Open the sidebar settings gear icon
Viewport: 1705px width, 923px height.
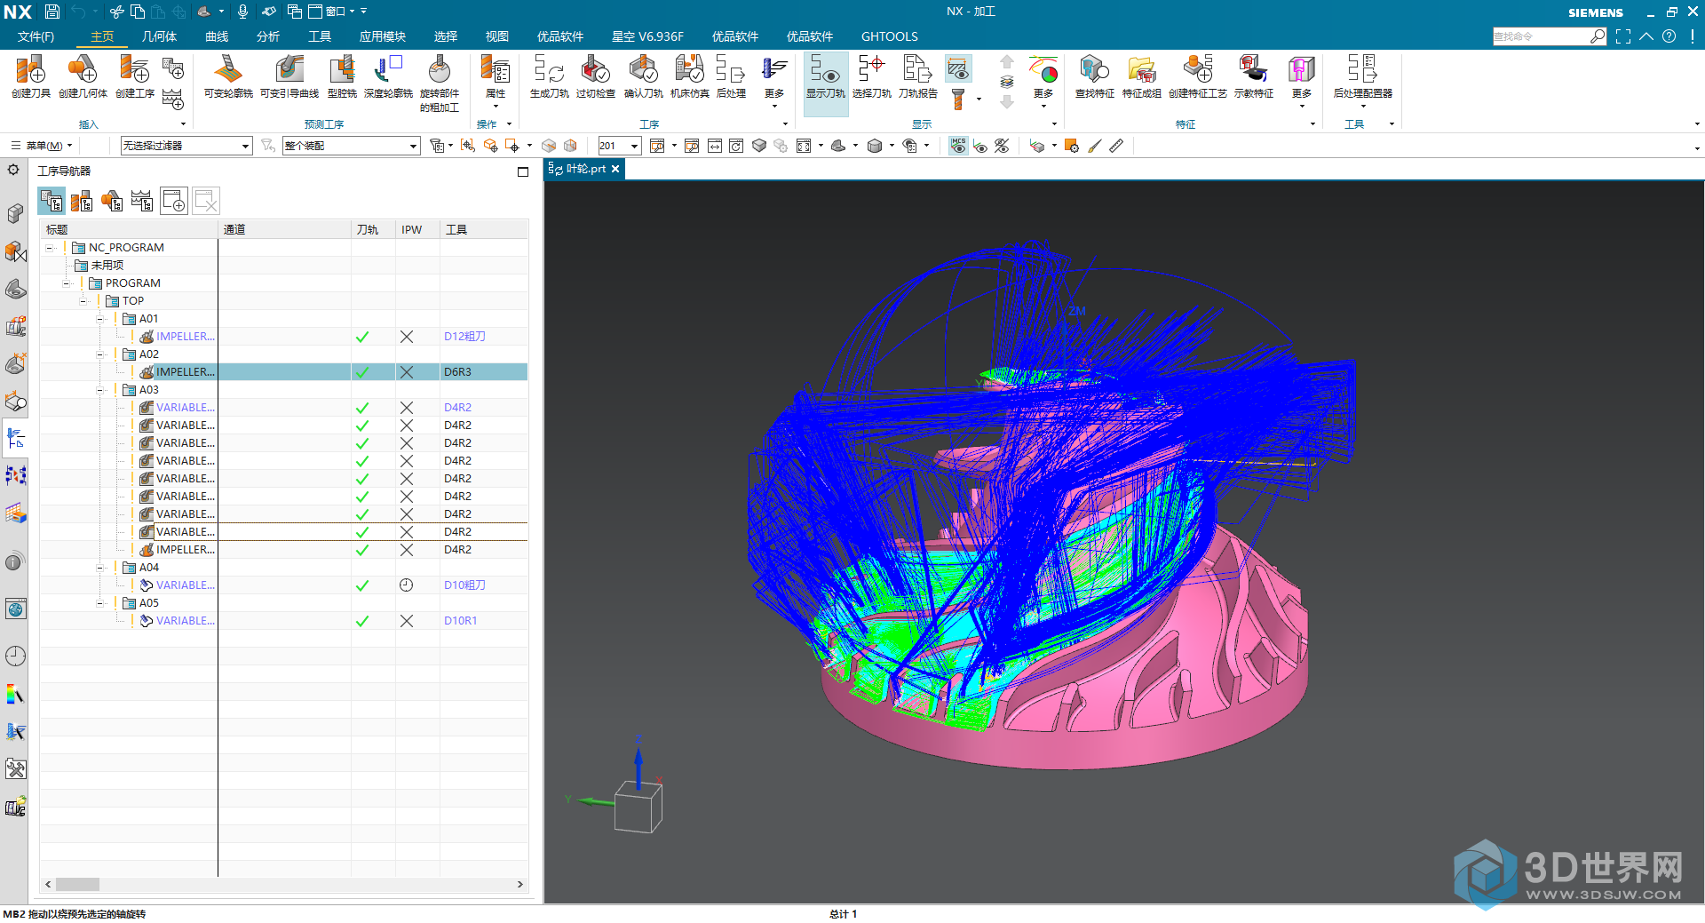click(x=13, y=170)
